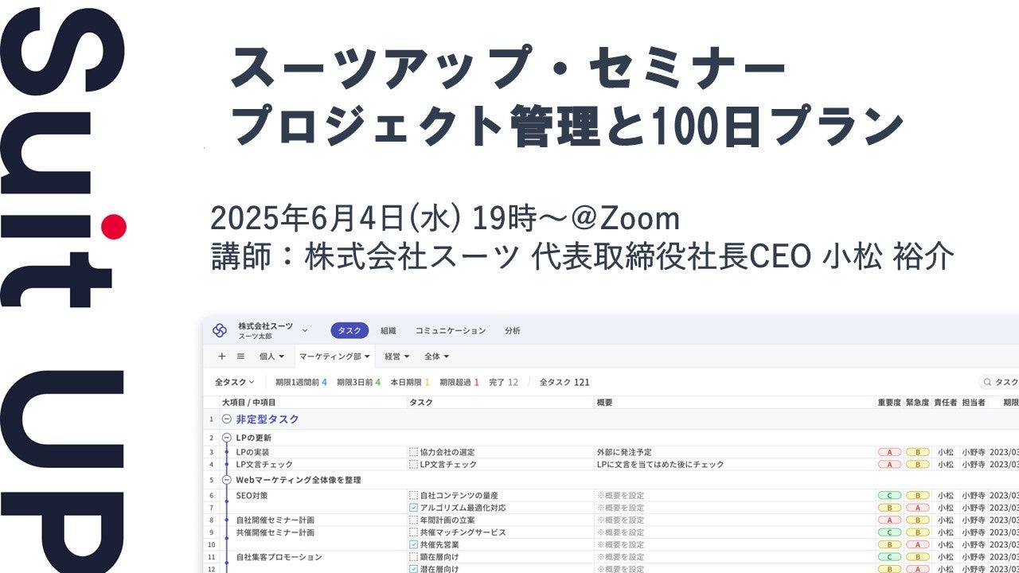Switch to the 組織 tab
1019x573 pixels.
[x=388, y=330]
